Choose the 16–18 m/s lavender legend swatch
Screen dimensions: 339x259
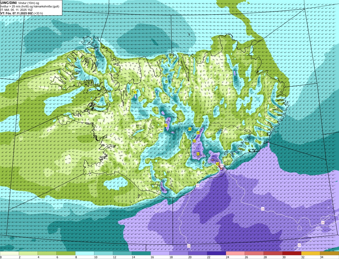(x=160, y=253)
